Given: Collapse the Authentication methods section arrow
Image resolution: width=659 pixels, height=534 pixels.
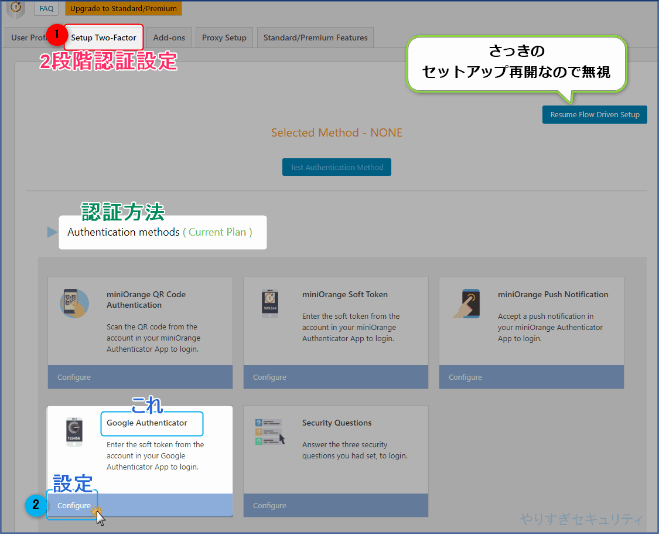Looking at the screenshot, I should click(x=52, y=232).
